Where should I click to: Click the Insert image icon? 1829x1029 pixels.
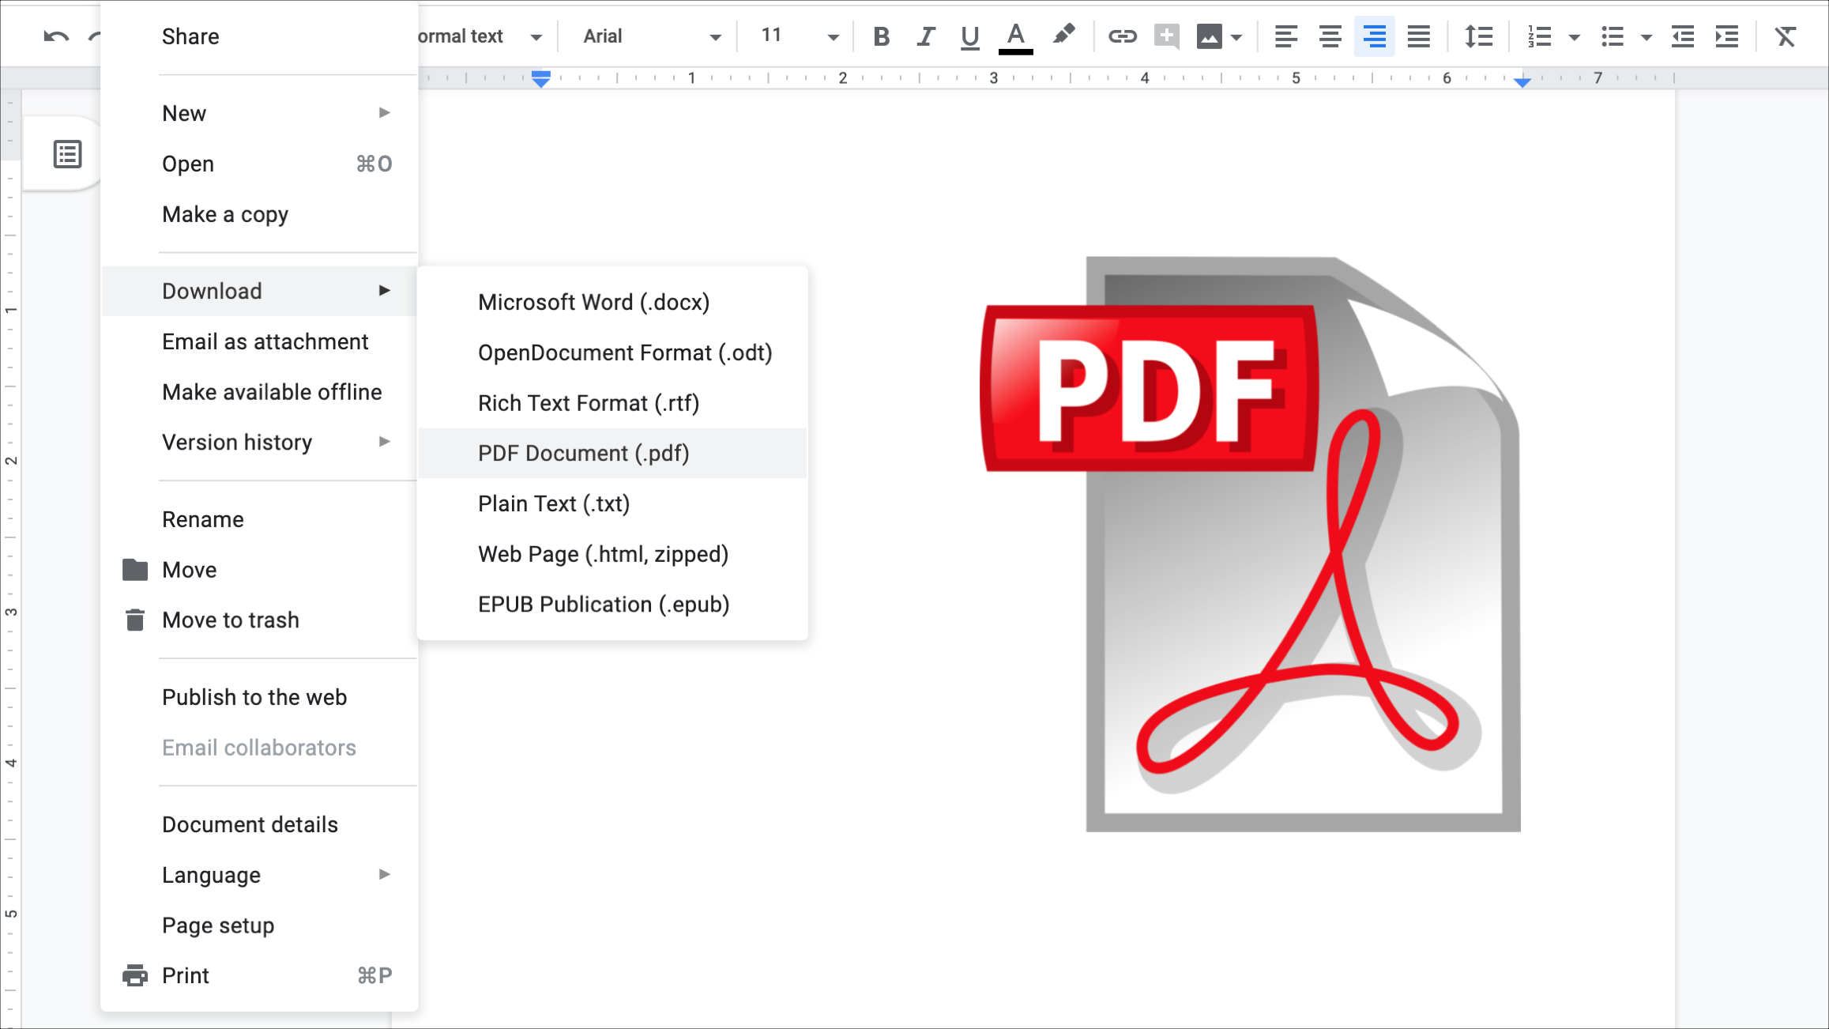(1209, 36)
